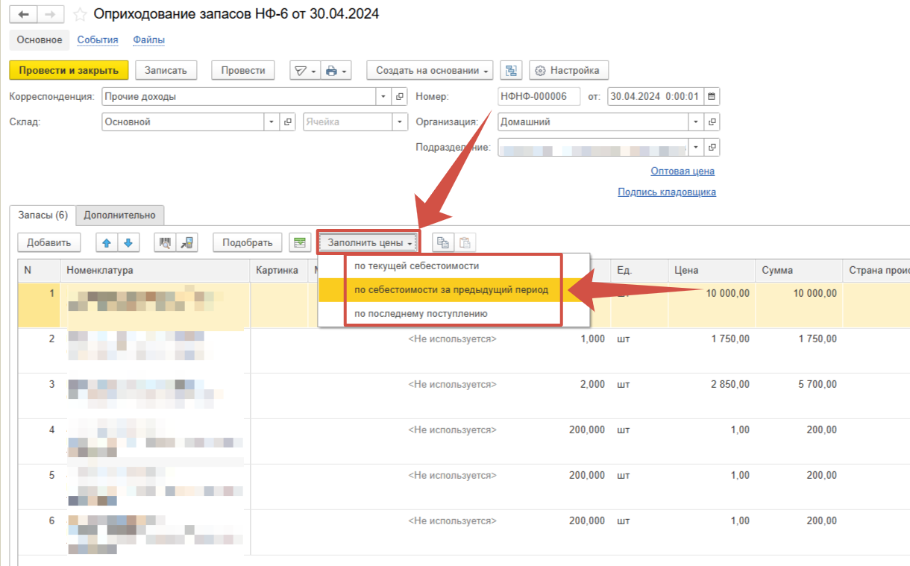The width and height of the screenshot is (910, 566).
Task: Choose 'по последнему поступлению' menu option
Action: coord(421,313)
